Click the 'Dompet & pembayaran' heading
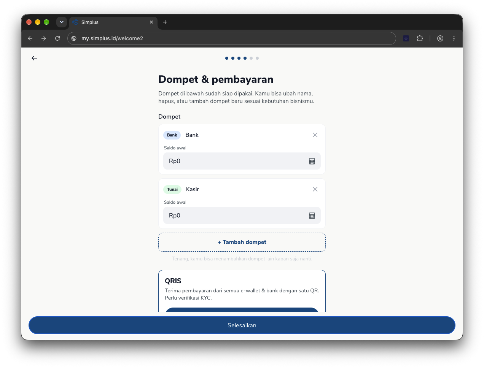Screen dimensions: 484x368 point(216,79)
